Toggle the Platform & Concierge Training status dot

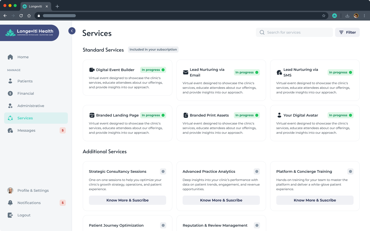tap(350, 171)
